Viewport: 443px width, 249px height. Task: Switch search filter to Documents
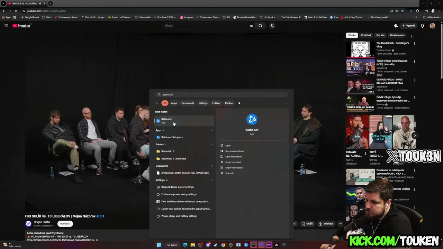pyautogui.click(x=188, y=103)
